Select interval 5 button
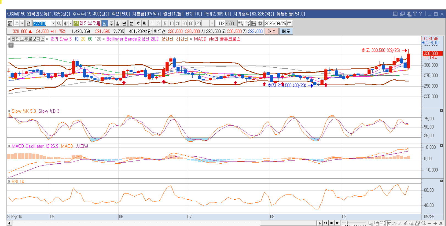446x226 pixels. [165, 23]
